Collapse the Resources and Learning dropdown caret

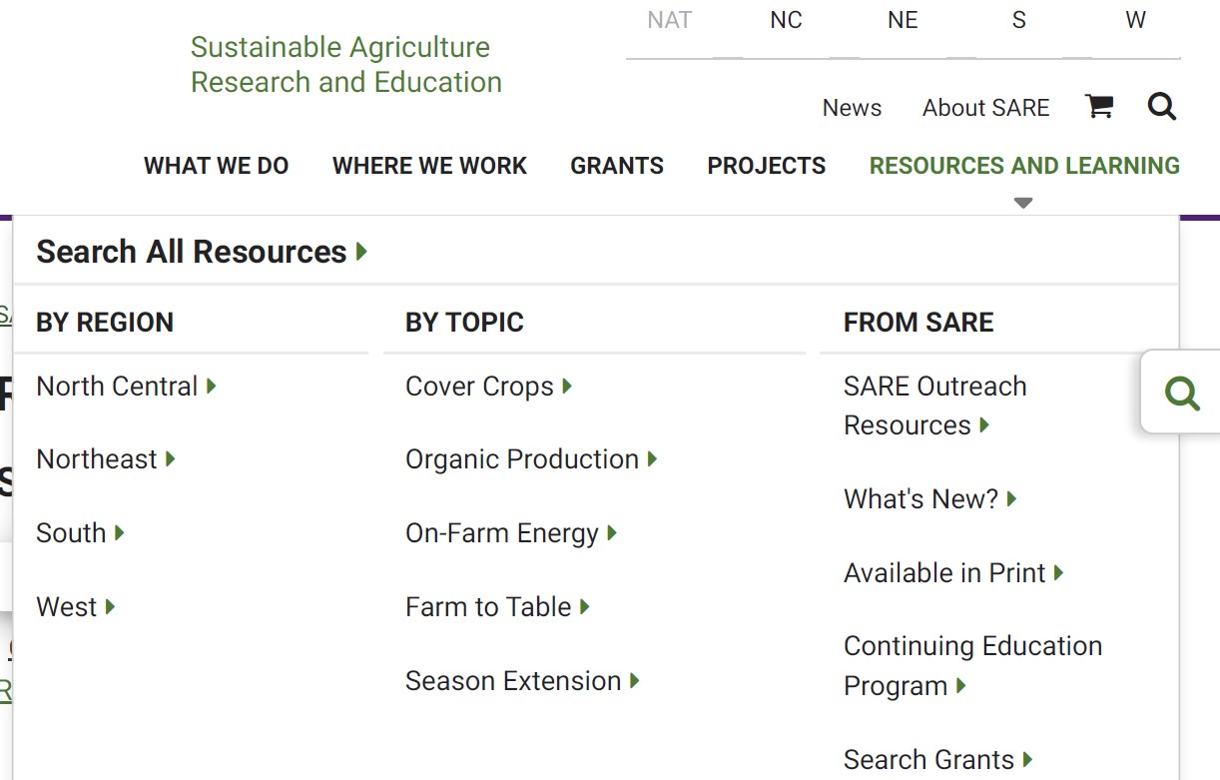click(x=1022, y=203)
